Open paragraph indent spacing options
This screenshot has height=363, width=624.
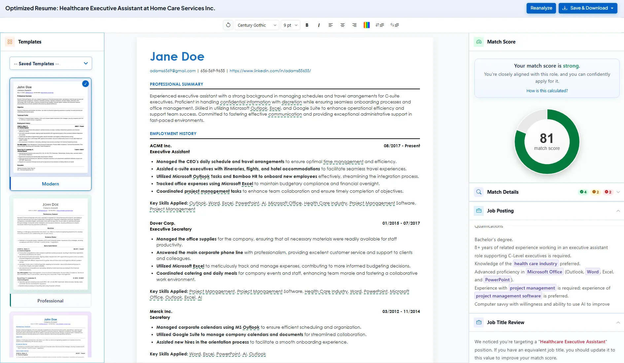tap(395, 25)
